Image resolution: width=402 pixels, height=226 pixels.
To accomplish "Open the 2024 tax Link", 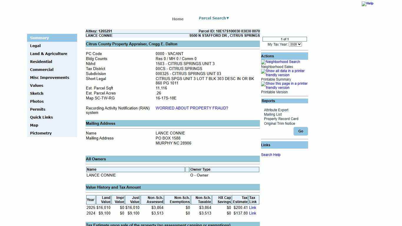I will [253, 213].
